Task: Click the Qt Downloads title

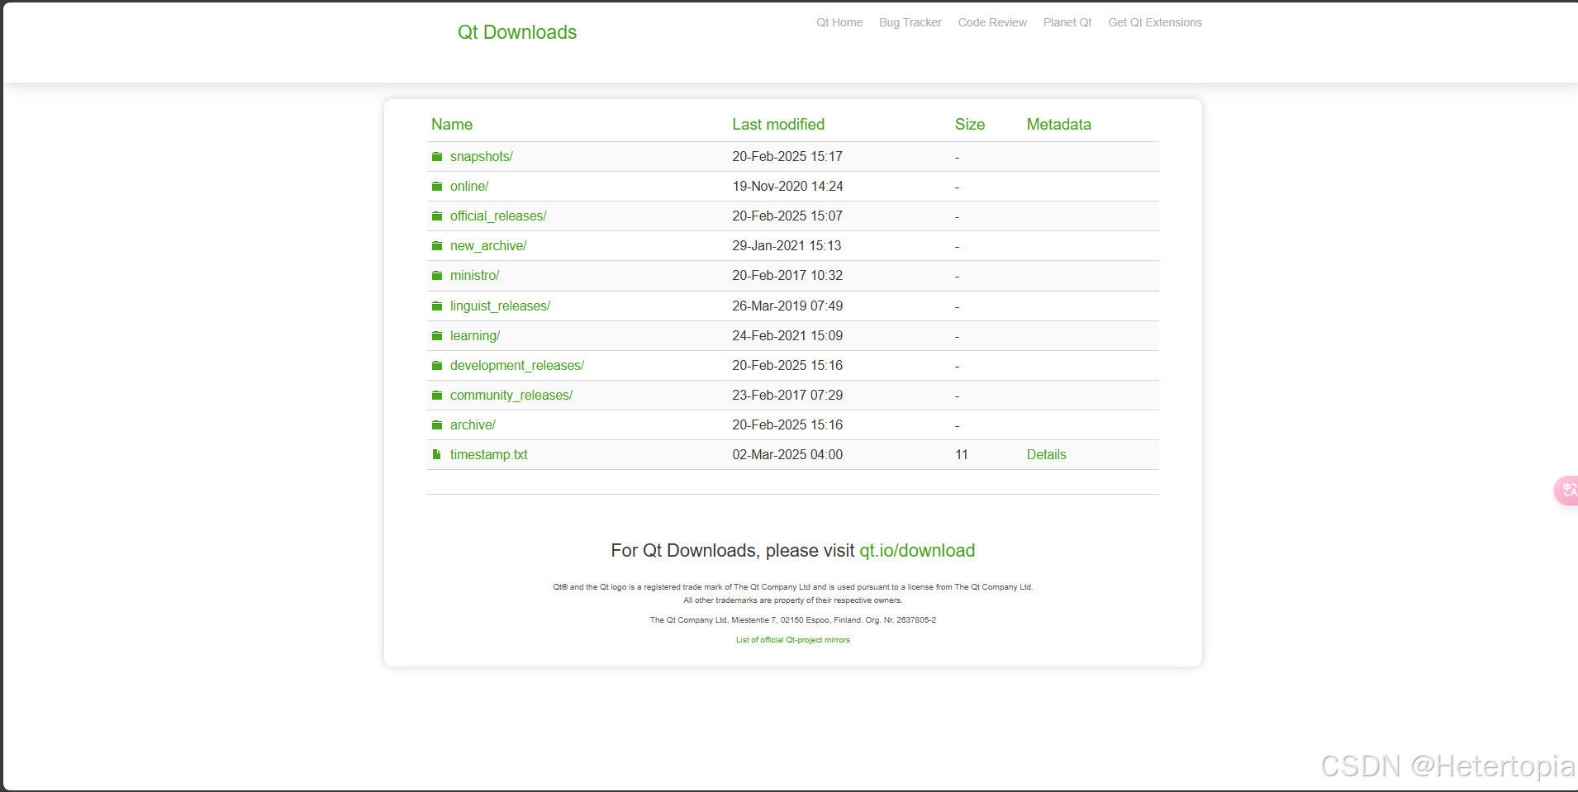Action: point(517,32)
